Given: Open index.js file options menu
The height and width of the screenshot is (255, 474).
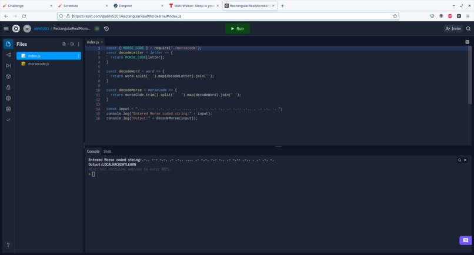Looking at the screenshot, I should click(79, 56).
